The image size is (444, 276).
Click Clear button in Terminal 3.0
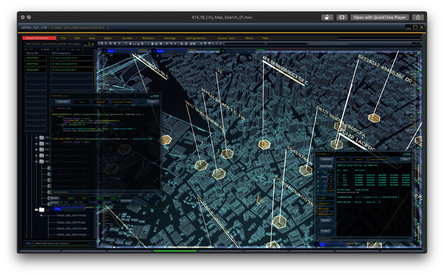pyautogui.click(x=153, y=102)
